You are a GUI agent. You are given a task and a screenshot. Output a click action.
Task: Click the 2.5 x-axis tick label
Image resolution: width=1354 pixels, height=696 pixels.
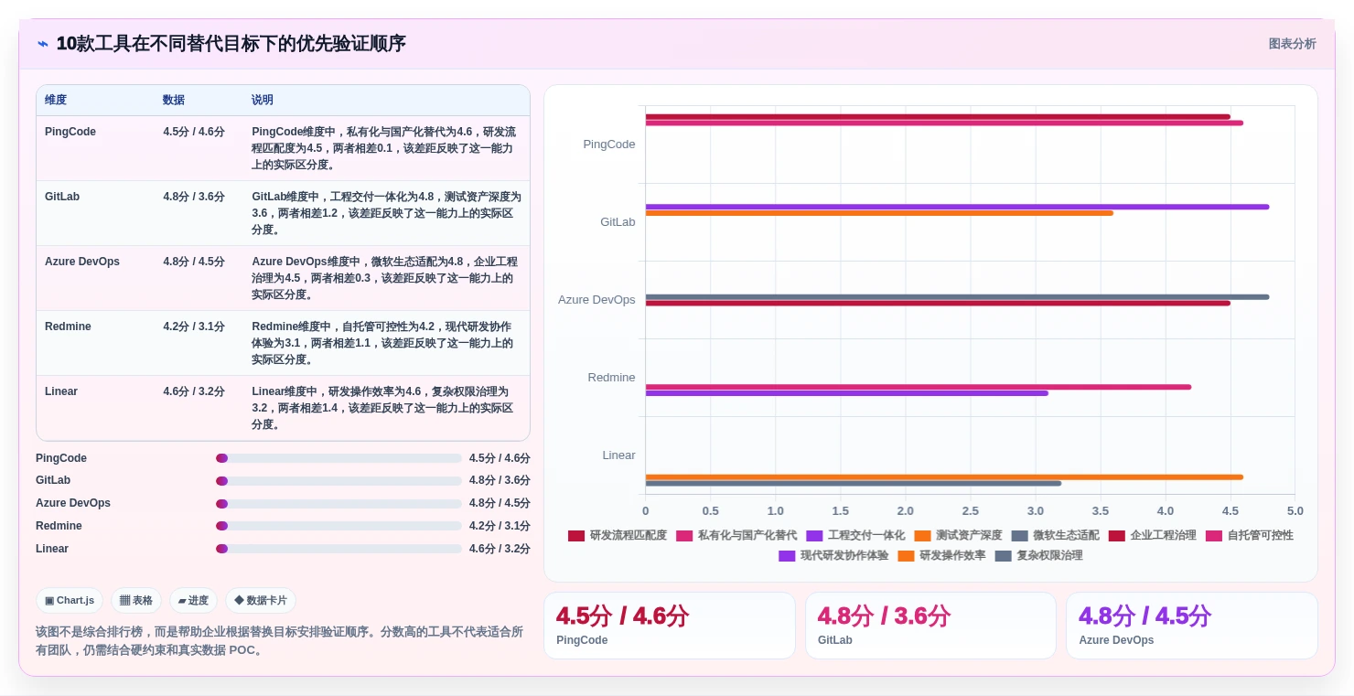(970, 511)
